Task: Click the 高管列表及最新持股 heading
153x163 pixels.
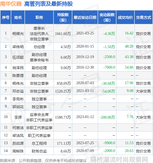Action: point(48,4)
